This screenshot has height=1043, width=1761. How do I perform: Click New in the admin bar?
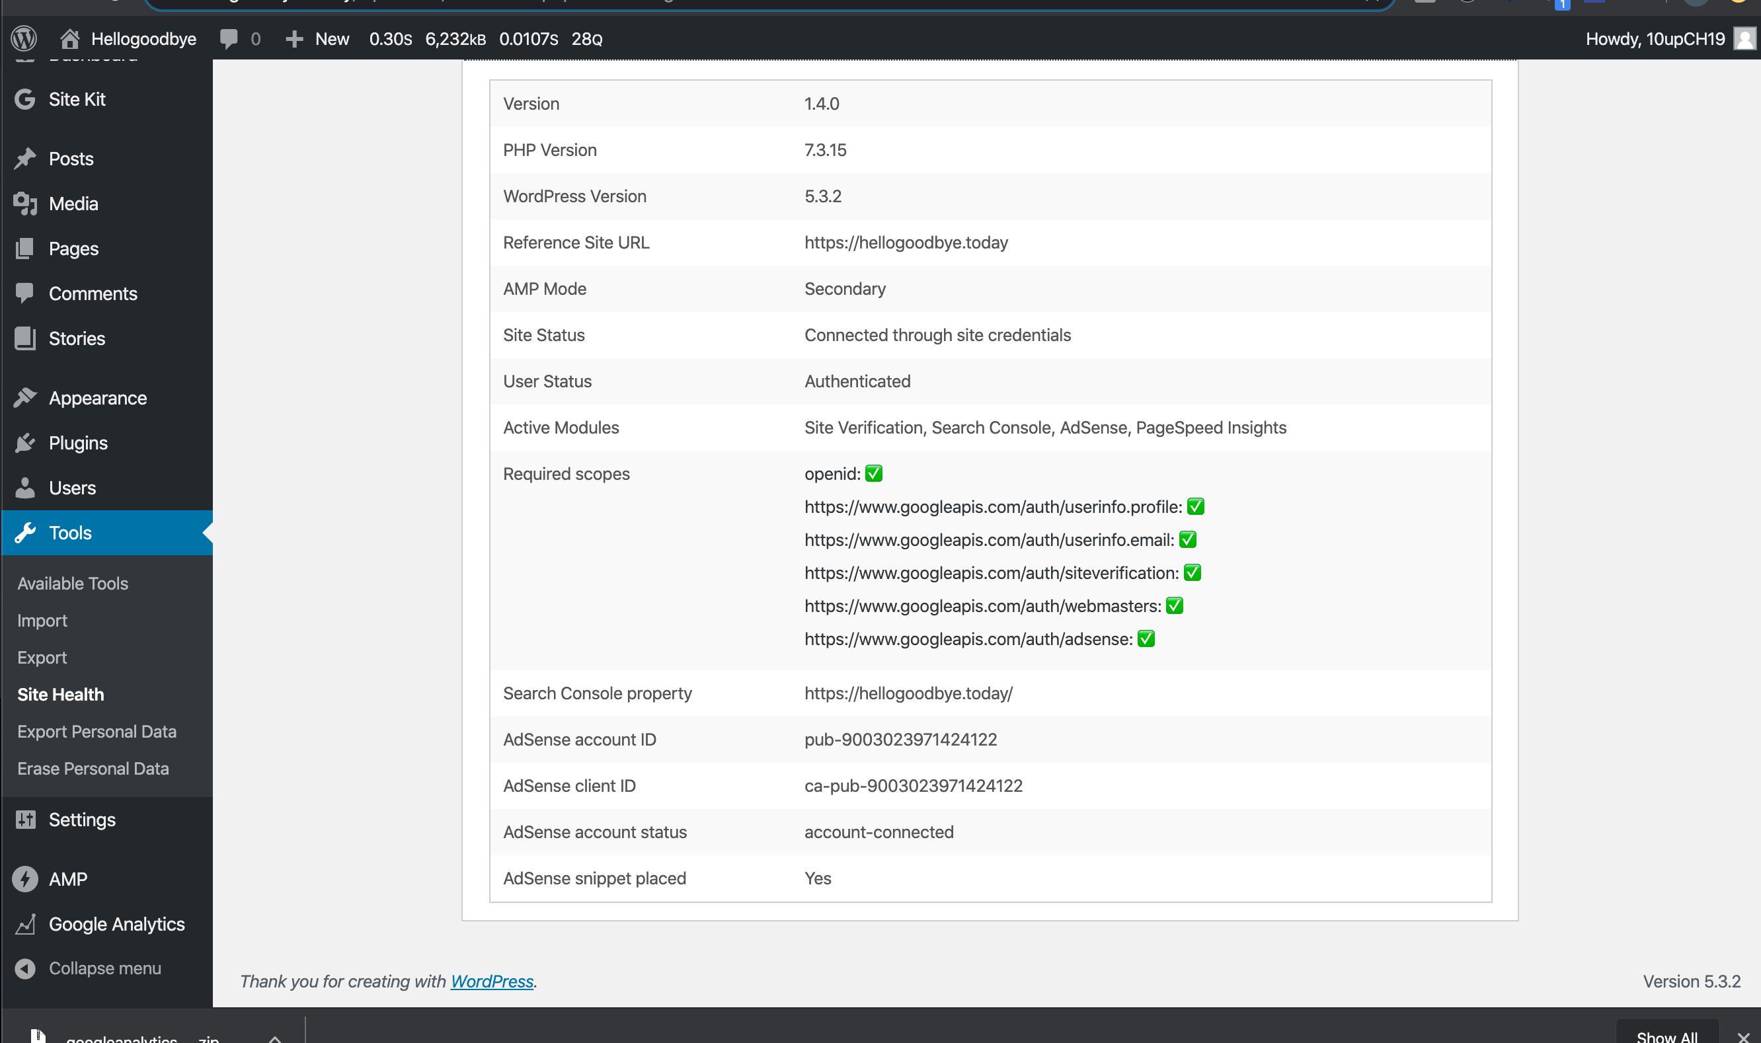click(332, 38)
